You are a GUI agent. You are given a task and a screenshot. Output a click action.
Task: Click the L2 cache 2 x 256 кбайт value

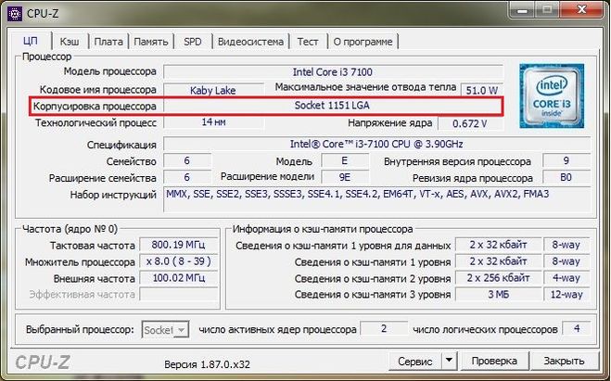tap(498, 278)
